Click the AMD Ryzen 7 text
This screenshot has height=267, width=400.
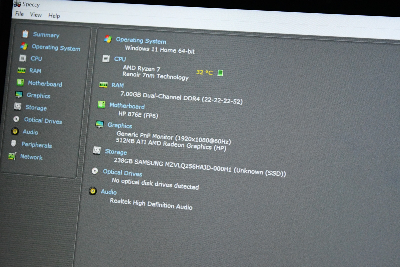(x=141, y=68)
